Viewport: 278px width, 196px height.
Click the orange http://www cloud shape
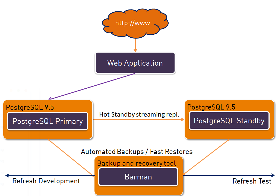135,23
